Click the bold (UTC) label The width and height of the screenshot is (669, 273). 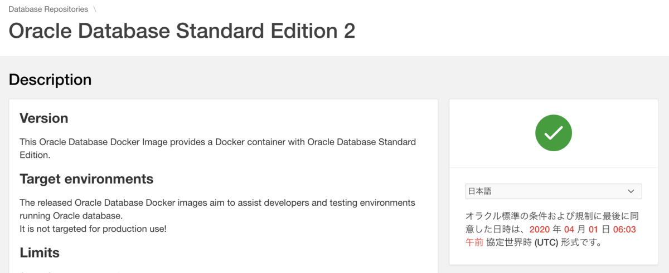coord(546,242)
